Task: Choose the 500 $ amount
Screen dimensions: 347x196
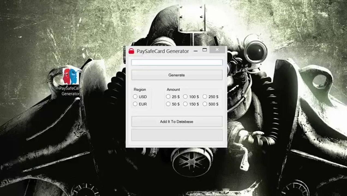Action: point(210,104)
